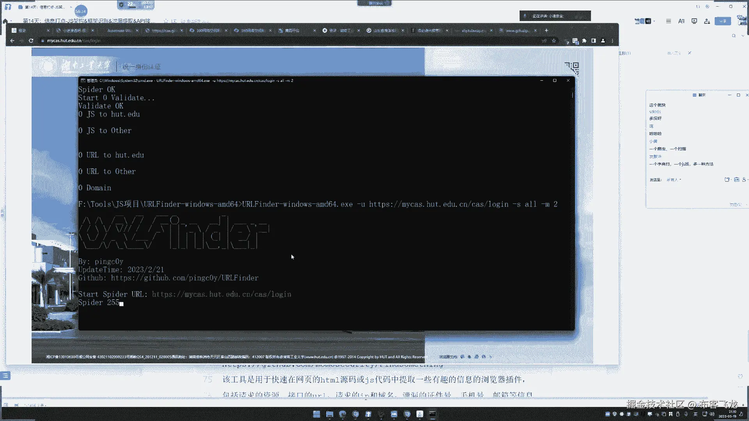
Task: Open the text format icon
Action: (x=682, y=21)
